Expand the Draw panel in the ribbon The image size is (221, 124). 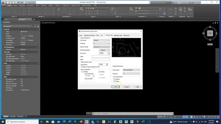point(14,17)
